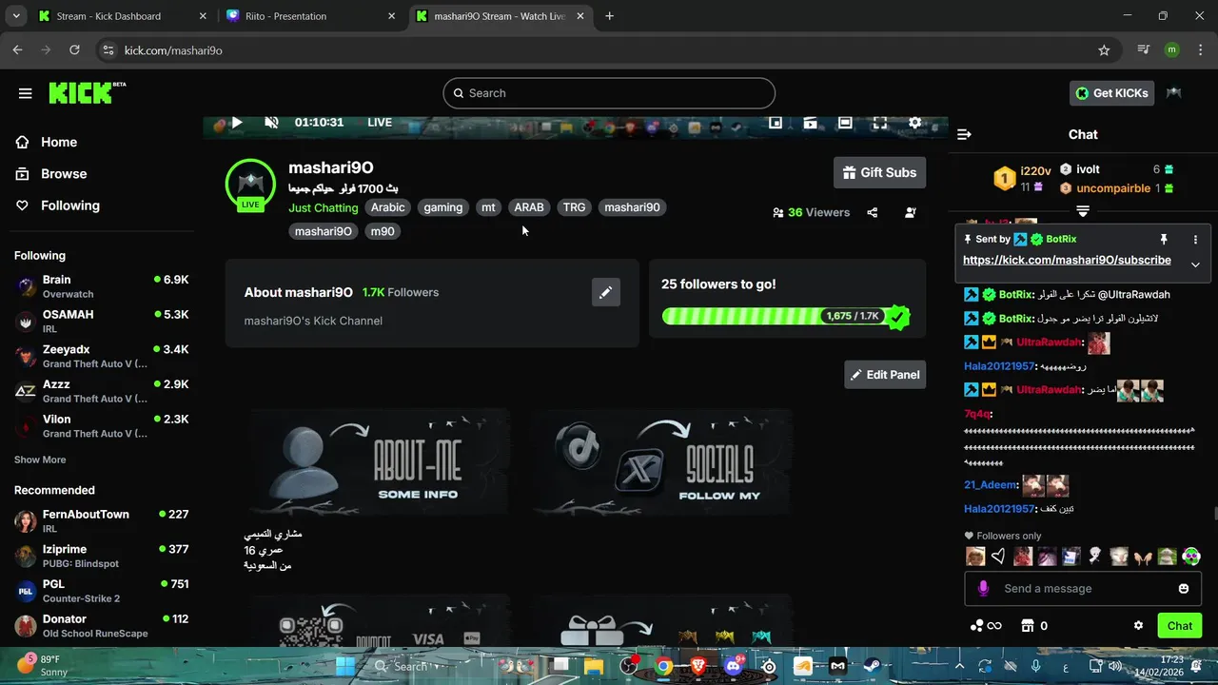Open the hamburger sidebar menu
This screenshot has width=1218, height=685.
(x=26, y=93)
